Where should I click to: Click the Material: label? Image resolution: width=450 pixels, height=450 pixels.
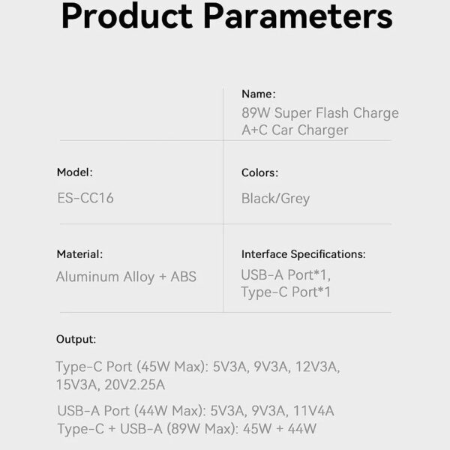pyautogui.click(x=79, y=254)
